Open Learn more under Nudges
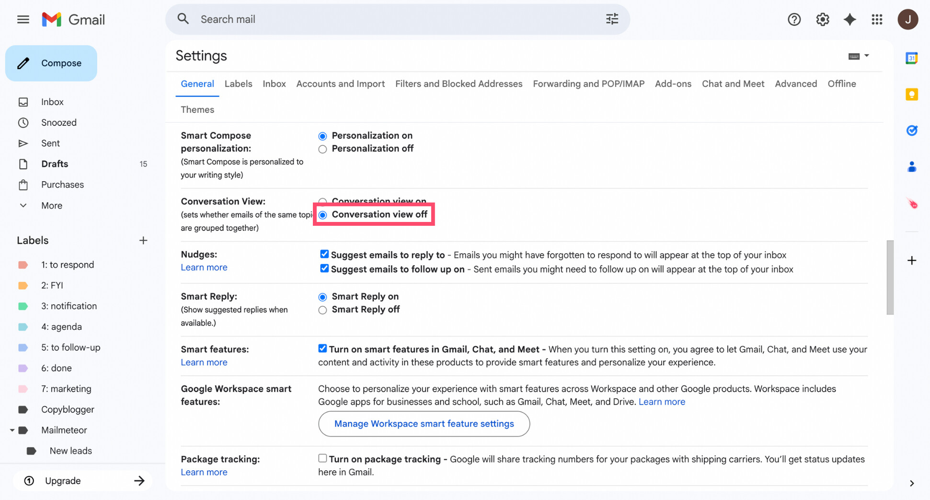Image resolution: width=930 pixels, height=500 pixels. point(204,267)
